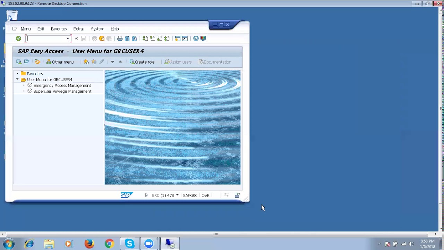
Task: Select Superuser Privilege Management tree item
Action: 62,91
